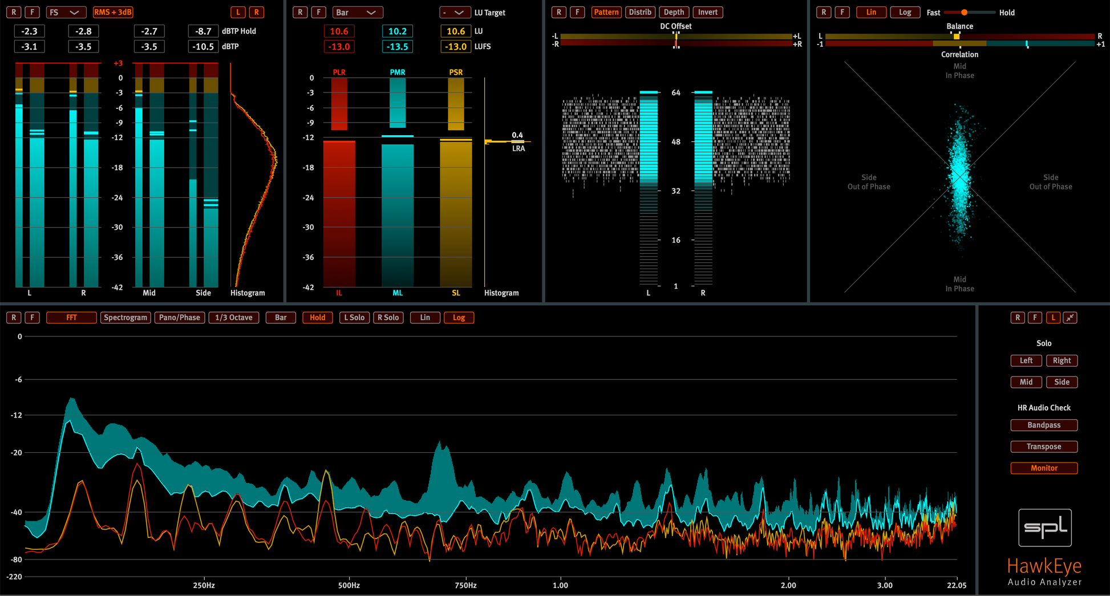Image resolution: width=1110 pixels, height=596 pixels.
Task: Enable L Solo in the spectrum analyzer
Action: click(354, 318)
